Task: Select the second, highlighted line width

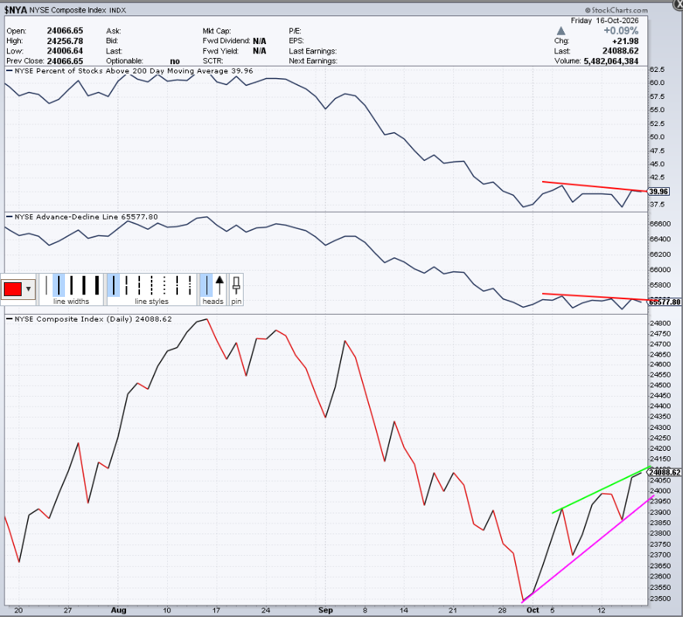Action: pos(59,285)
